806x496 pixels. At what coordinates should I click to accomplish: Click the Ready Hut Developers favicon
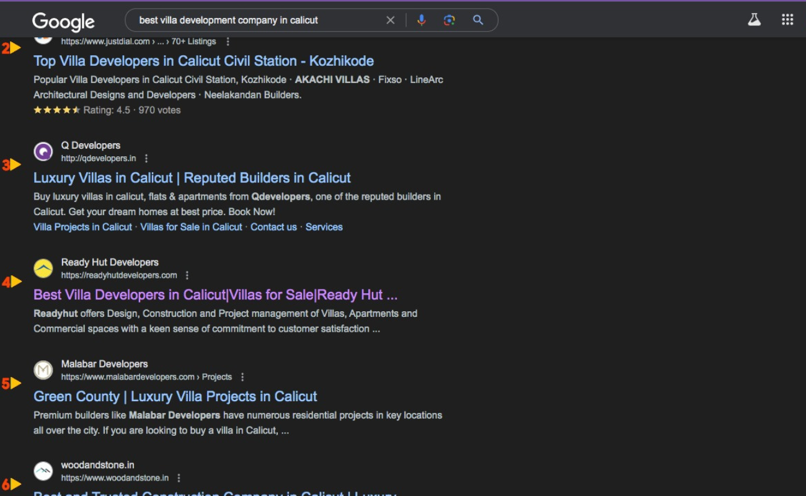click(43, 268)
